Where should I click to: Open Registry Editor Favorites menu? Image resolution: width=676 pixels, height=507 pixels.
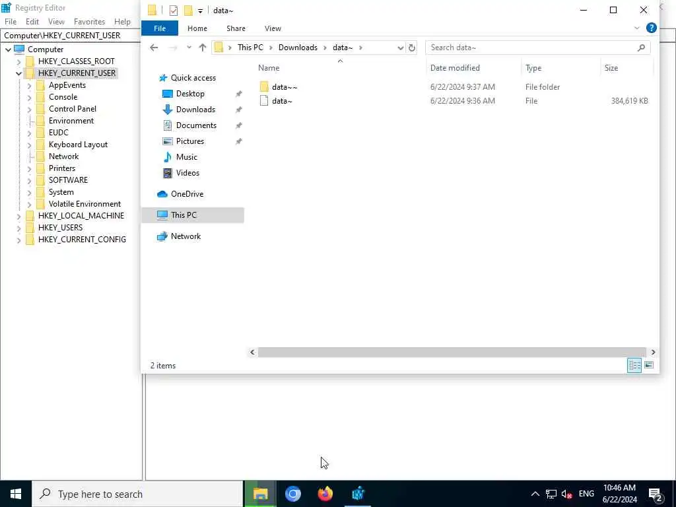(x=89, y=22)
